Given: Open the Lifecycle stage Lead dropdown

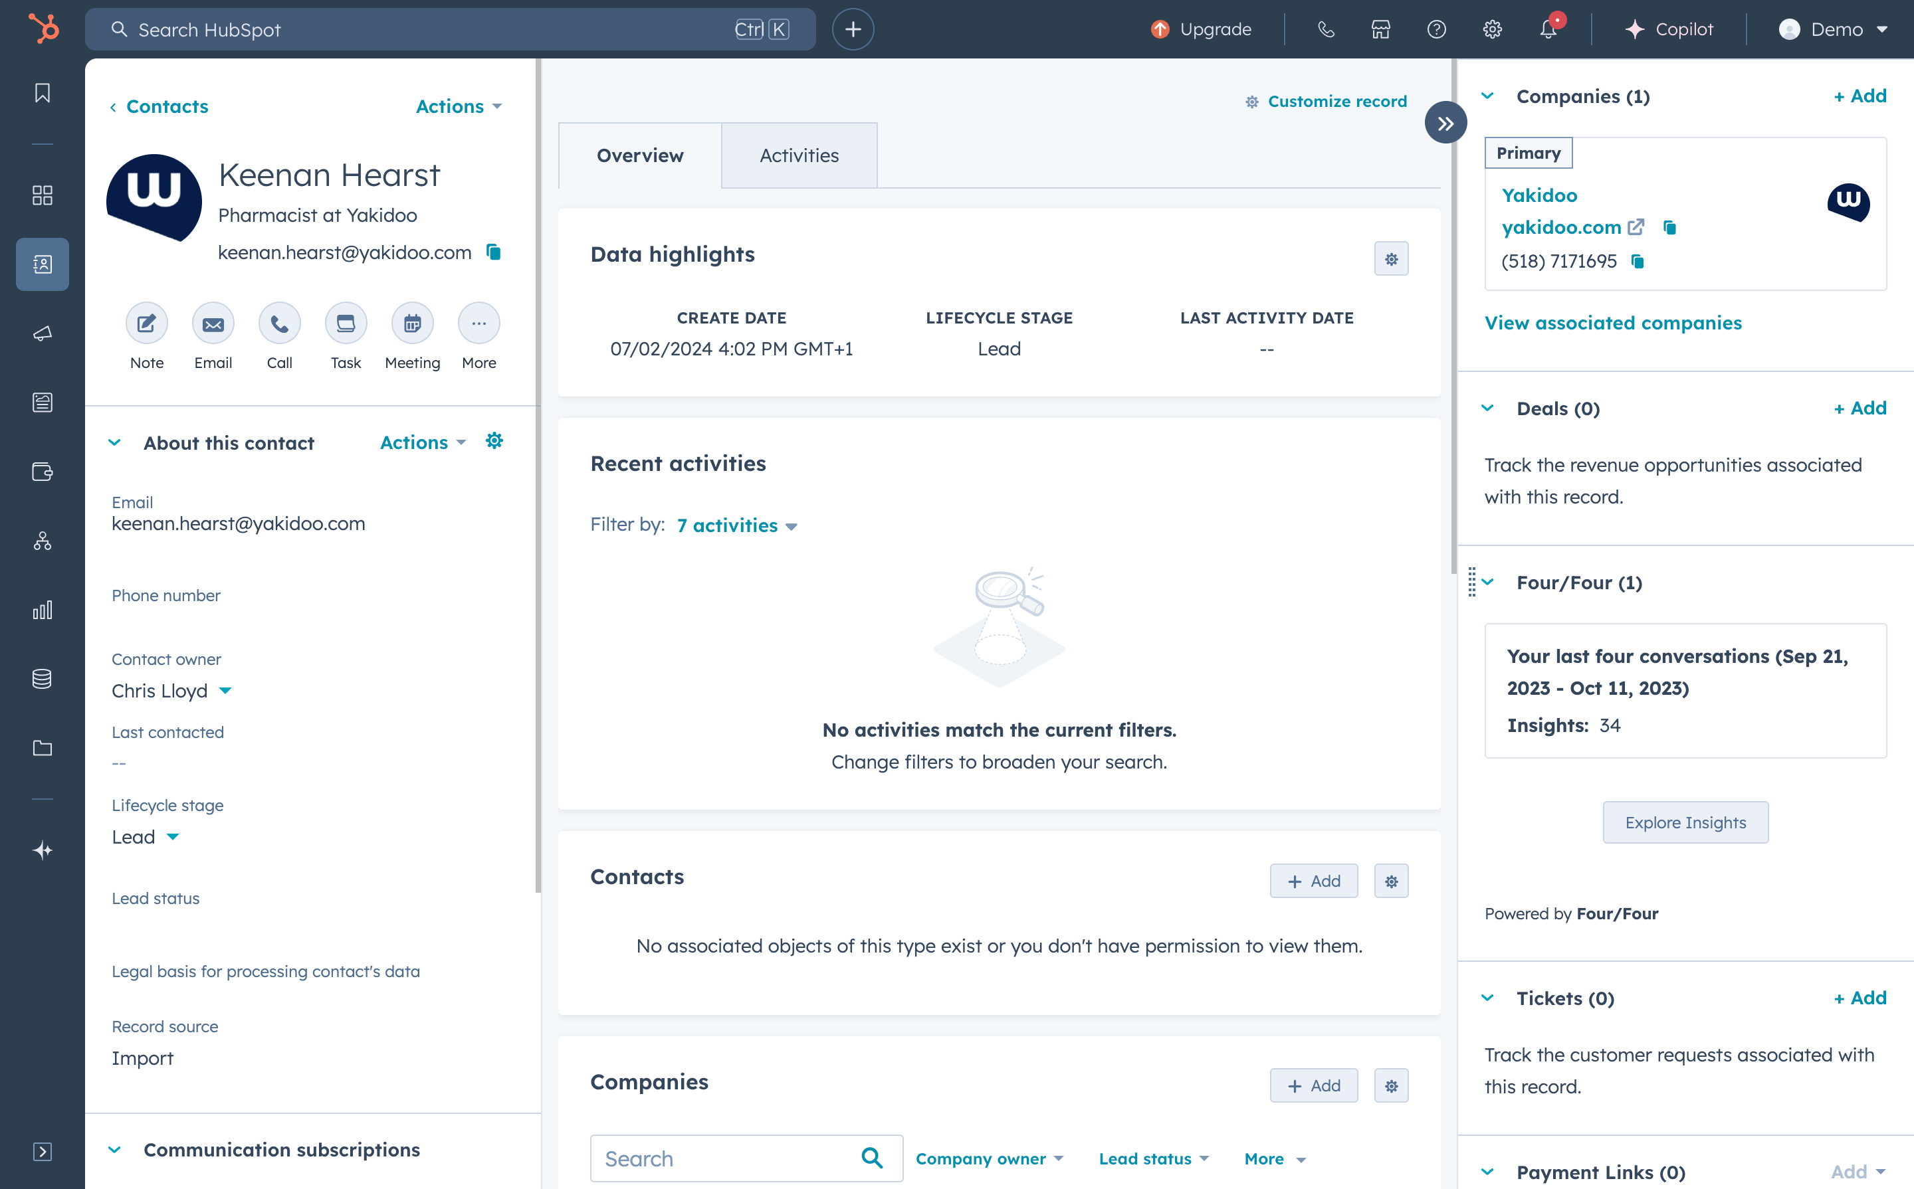Looking at the screenshot, I should pos(173,837).
